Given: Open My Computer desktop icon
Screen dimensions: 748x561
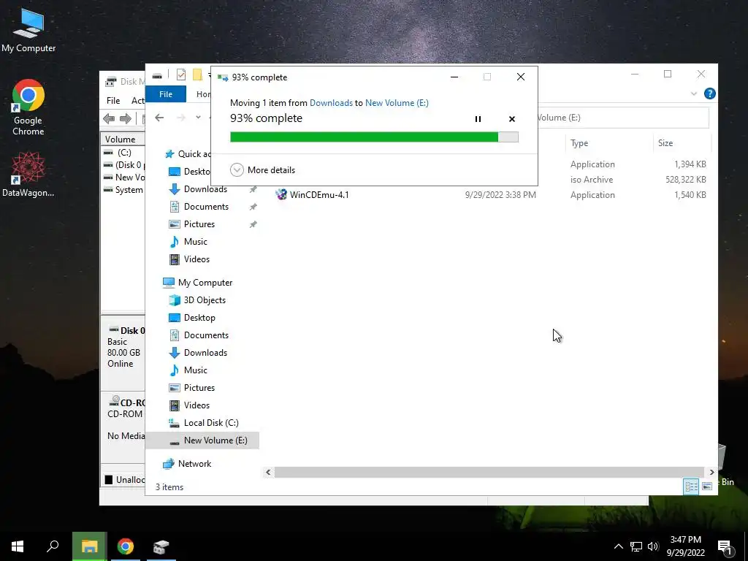Looking at the screenshot, I should click(x=28, y=31).
